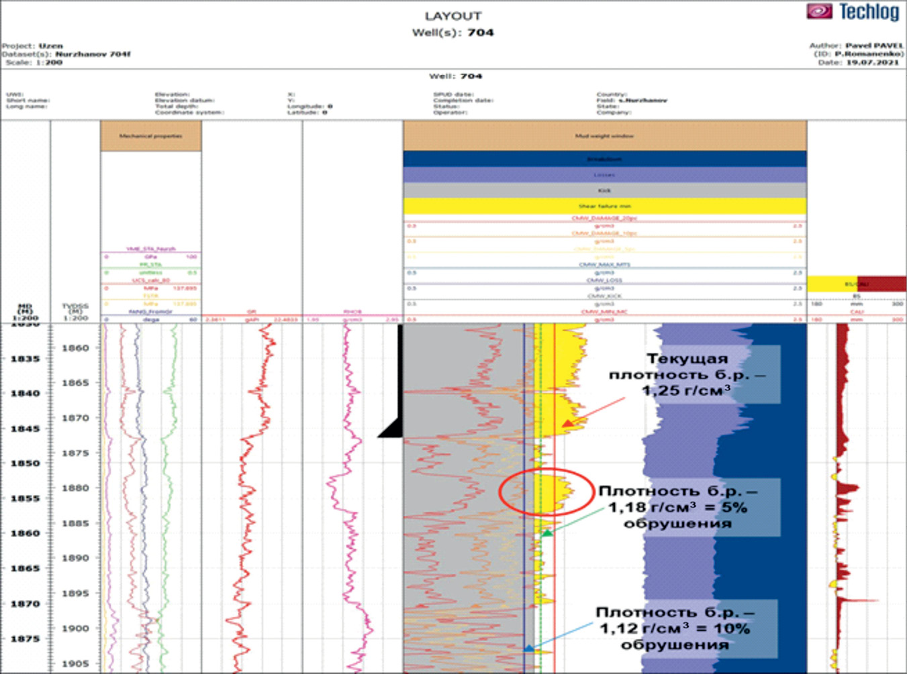Click the 1,18 г/см³ 5% collapse annotation
This screenshot has width=907, height=674.
click(678, 507)
